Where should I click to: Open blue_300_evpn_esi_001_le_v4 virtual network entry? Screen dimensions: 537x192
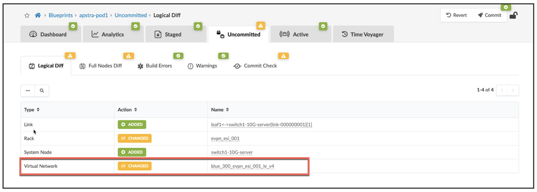249,166
